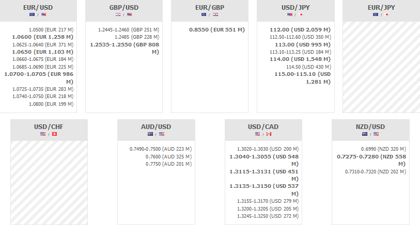
Task: Click the Australian flag under AUD/USD
Action: tap(150, 134)
